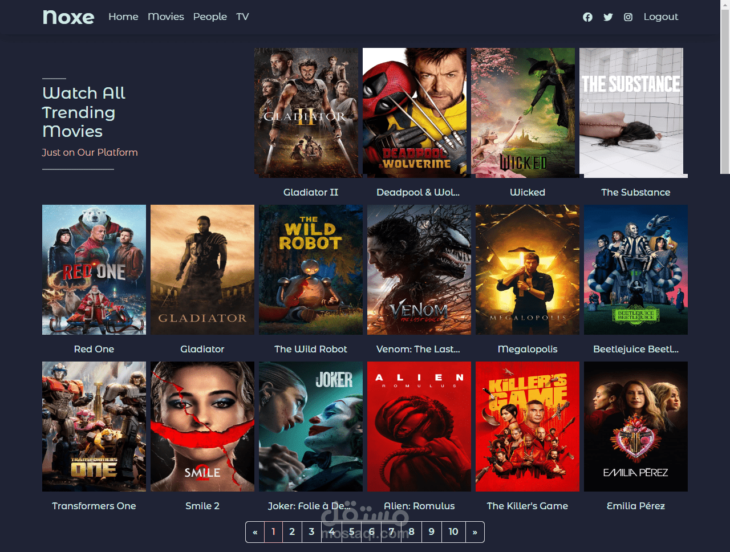Click the "Wicked" title text
The width and height of the screenshot is (730, 552).
click(x=528, y=192)
